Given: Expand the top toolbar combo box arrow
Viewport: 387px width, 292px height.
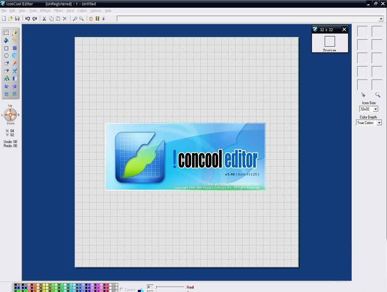Looking at the screenshot, I should 381,19.
